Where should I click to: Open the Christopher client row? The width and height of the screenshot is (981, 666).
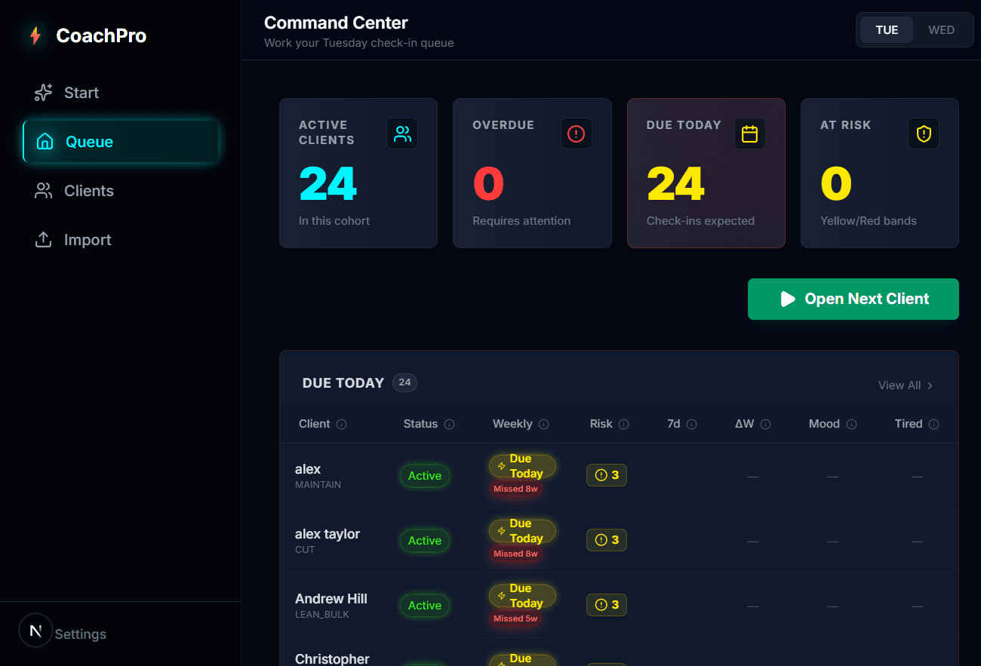(619, 652)
